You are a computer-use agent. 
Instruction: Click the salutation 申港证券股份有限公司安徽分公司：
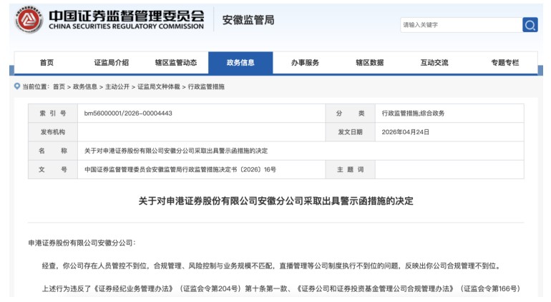coord(82,243)
